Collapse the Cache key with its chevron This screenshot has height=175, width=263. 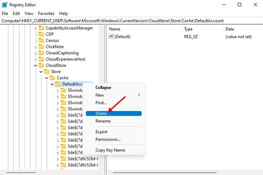point(46,78)
